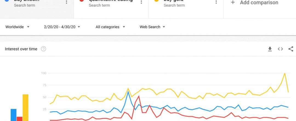Open options menu for buy bitcoin term
296x121 pixels.
point(66,2)
